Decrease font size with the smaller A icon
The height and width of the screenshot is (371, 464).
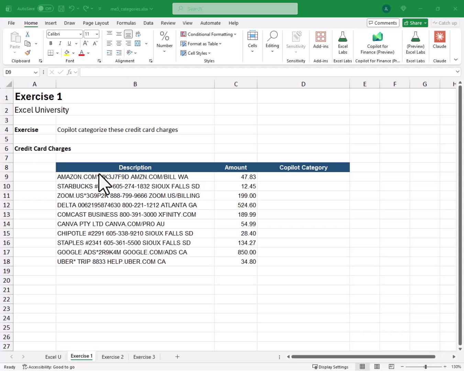95,43
